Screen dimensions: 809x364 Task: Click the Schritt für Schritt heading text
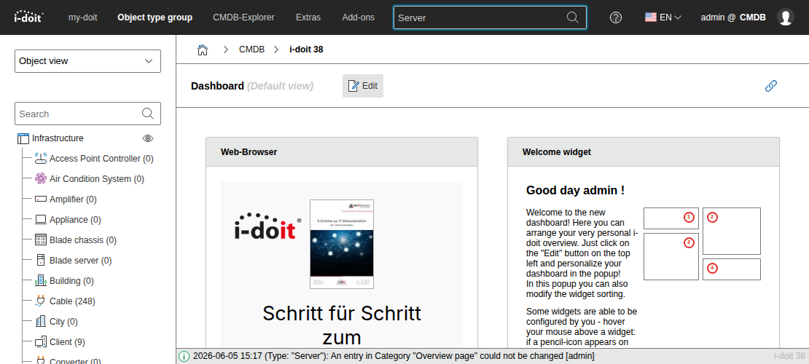[x=342, y=314]
